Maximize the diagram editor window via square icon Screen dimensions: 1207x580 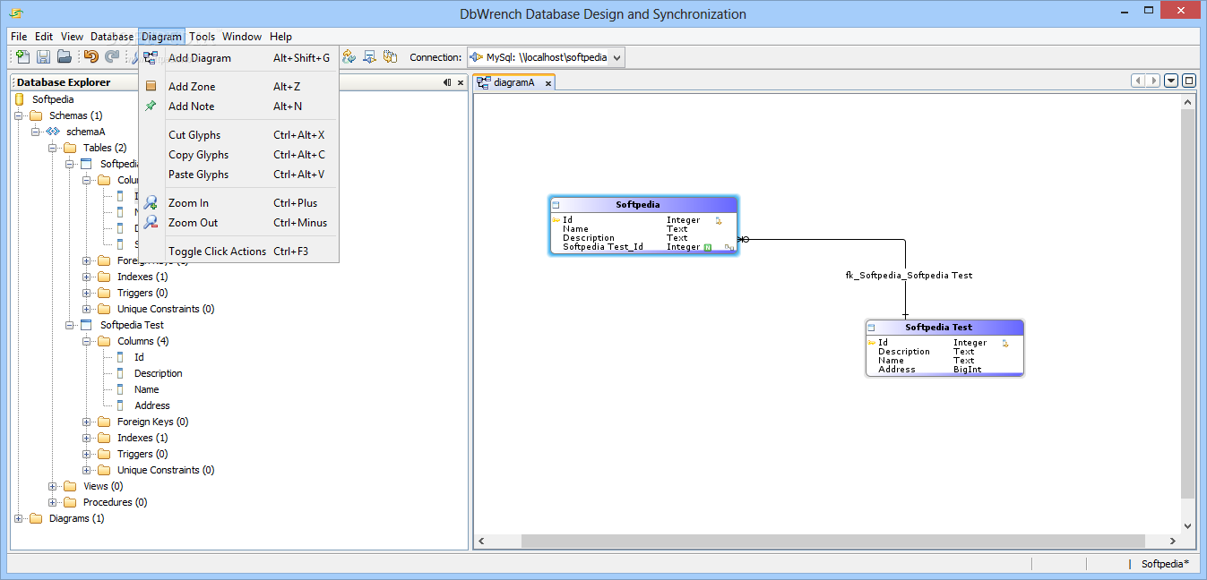[x=1189, y=81]
